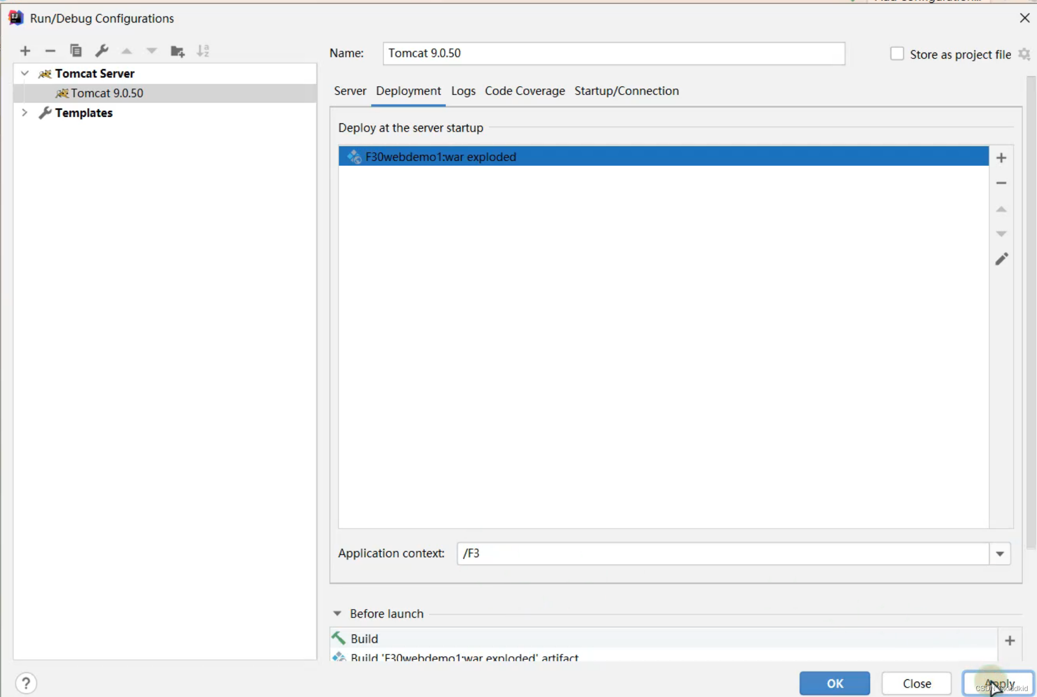Image resolution: width=1037 pixels, height=697 pixels.
Task: Open gear settings next to Store as project file
Action: click(x=1025, y=54)
